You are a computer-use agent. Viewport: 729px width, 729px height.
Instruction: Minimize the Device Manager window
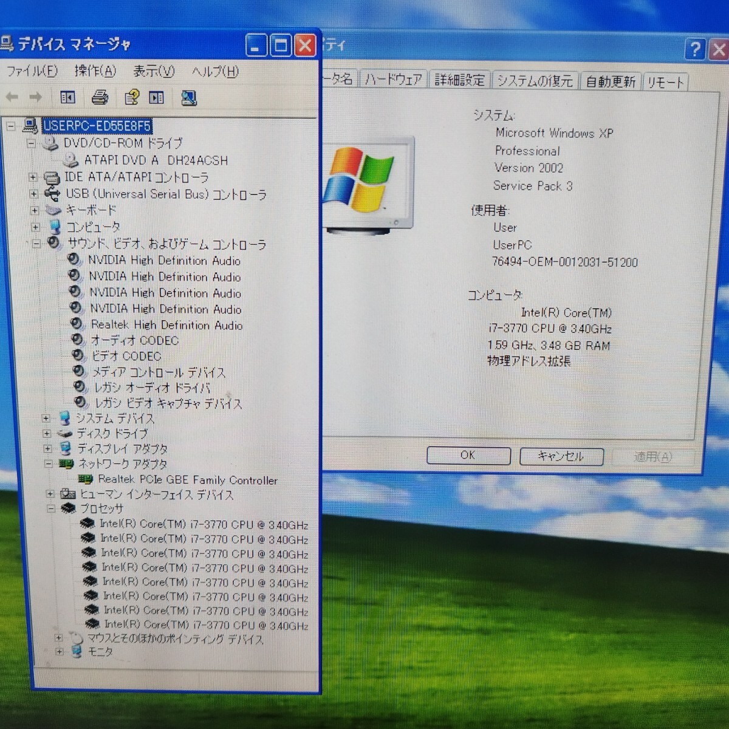pyautogui.click(x=256, y=45)
